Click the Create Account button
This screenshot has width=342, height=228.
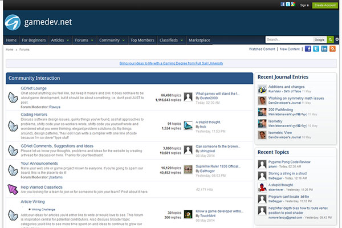pyautogui.click(x=325, y=5)
